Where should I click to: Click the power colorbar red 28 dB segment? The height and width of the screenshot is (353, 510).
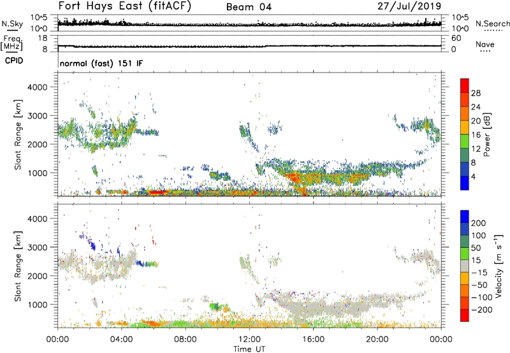point(465,86)
